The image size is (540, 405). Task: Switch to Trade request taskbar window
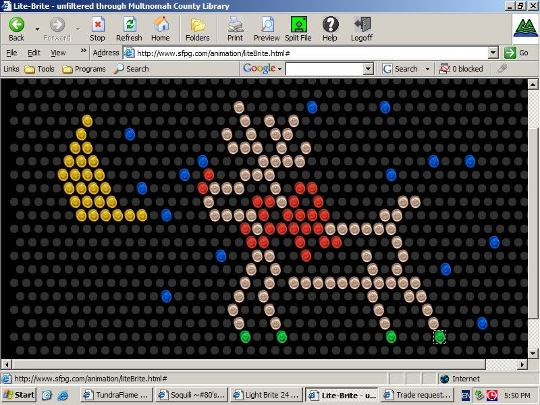coord(417,395)
